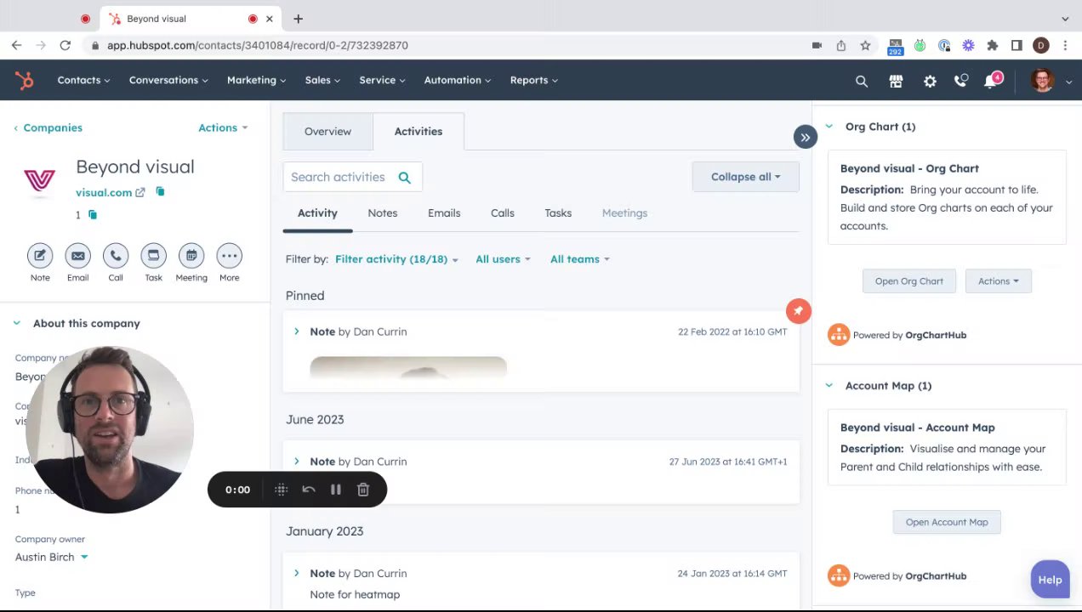The width and height of the screenshot is (1082, 612).
Task: Open the settings gear icon
Action: point(930,81)
